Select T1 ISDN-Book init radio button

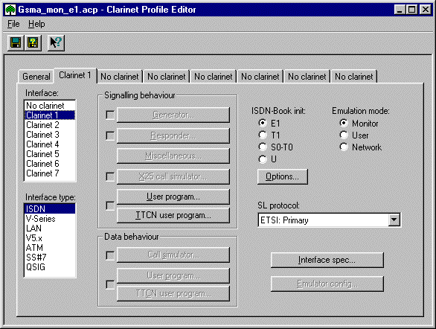262,135
